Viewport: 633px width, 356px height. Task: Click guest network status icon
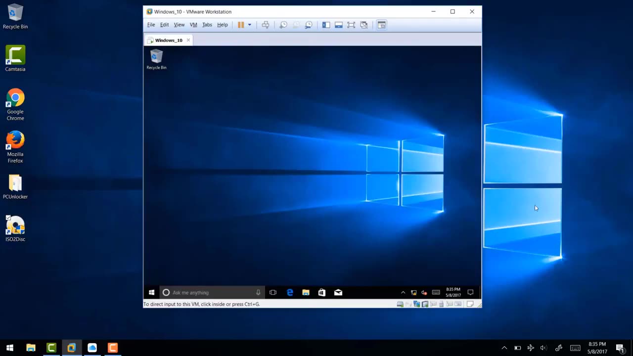pyautogui.click(x=414, y=292)
